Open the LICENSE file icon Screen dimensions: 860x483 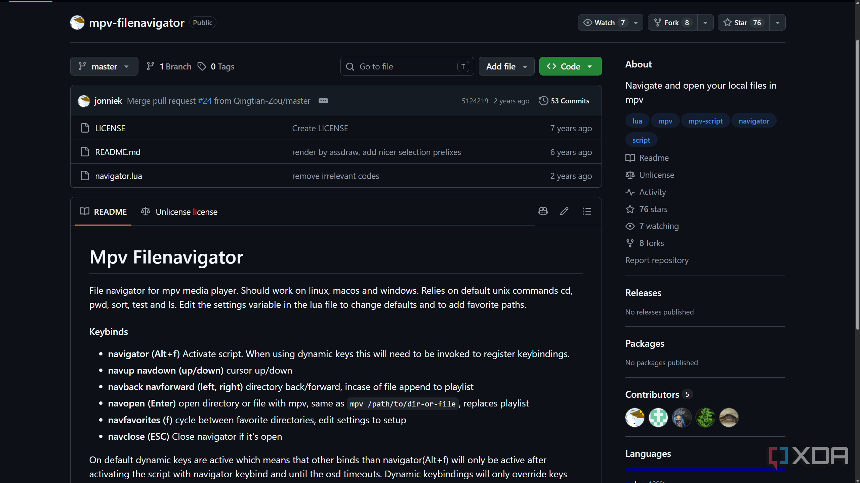(x=85, y=128)
